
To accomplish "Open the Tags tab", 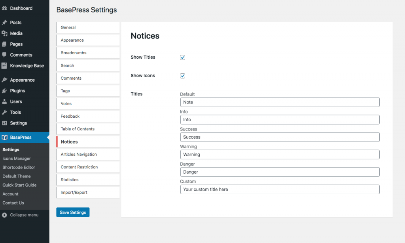I will click(x=88, y=91).
